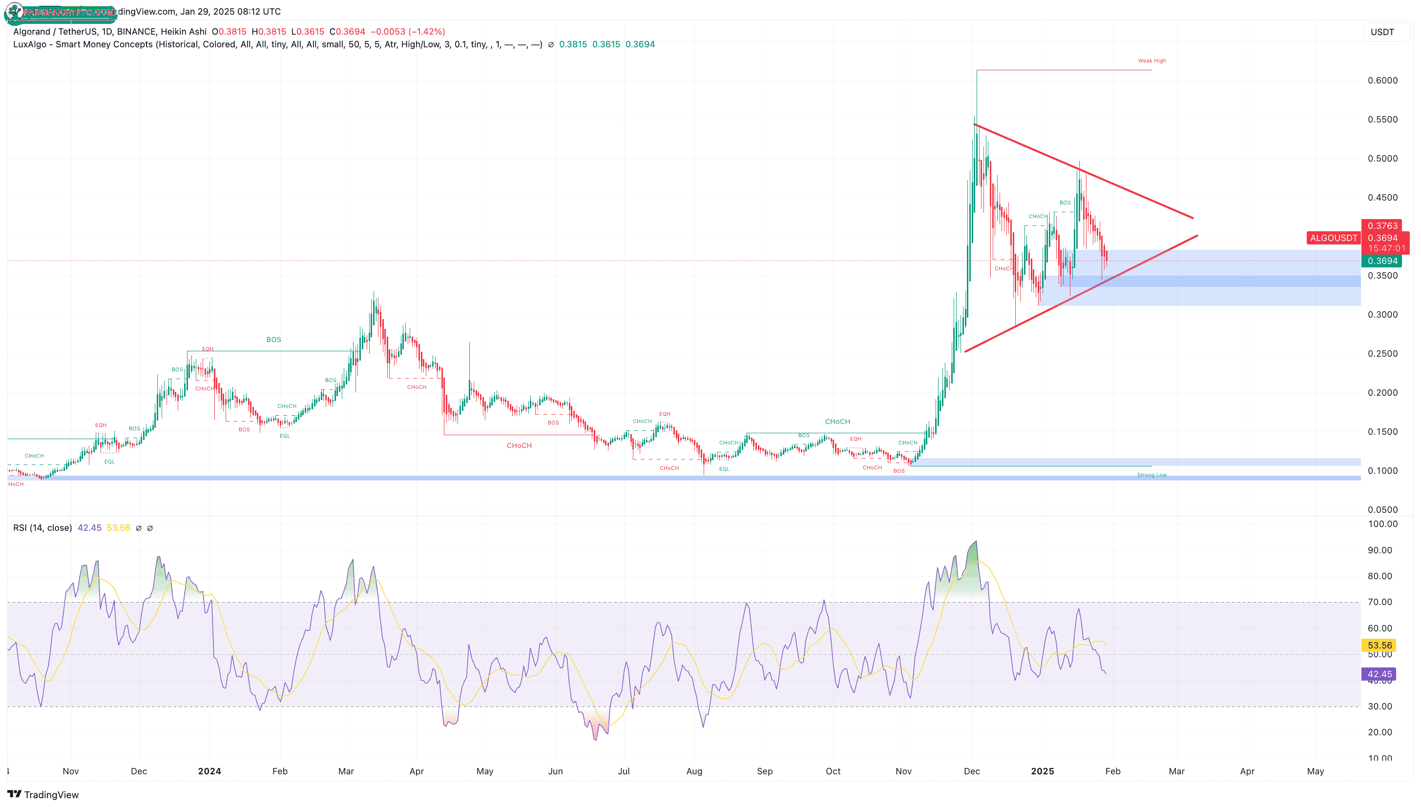Click the 20.00 RSI axis label
This screenshot has width=1421, height=807.
(x=1379, y=732)
